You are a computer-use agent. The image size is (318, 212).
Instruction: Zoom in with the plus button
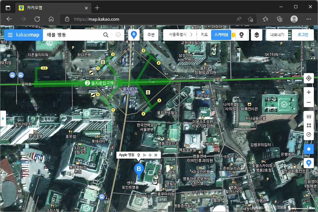(309, 92)
